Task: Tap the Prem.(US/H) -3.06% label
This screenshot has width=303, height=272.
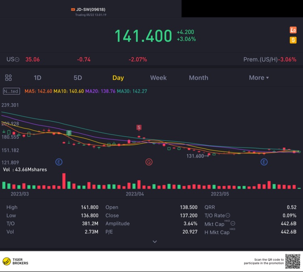Action: pyautogui.click(x=270, y=59)
